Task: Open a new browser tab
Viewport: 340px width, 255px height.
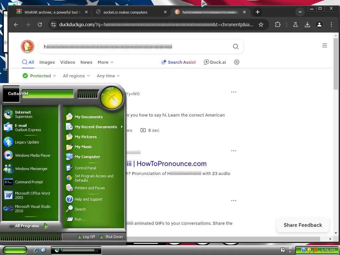Action: [257, 12]
